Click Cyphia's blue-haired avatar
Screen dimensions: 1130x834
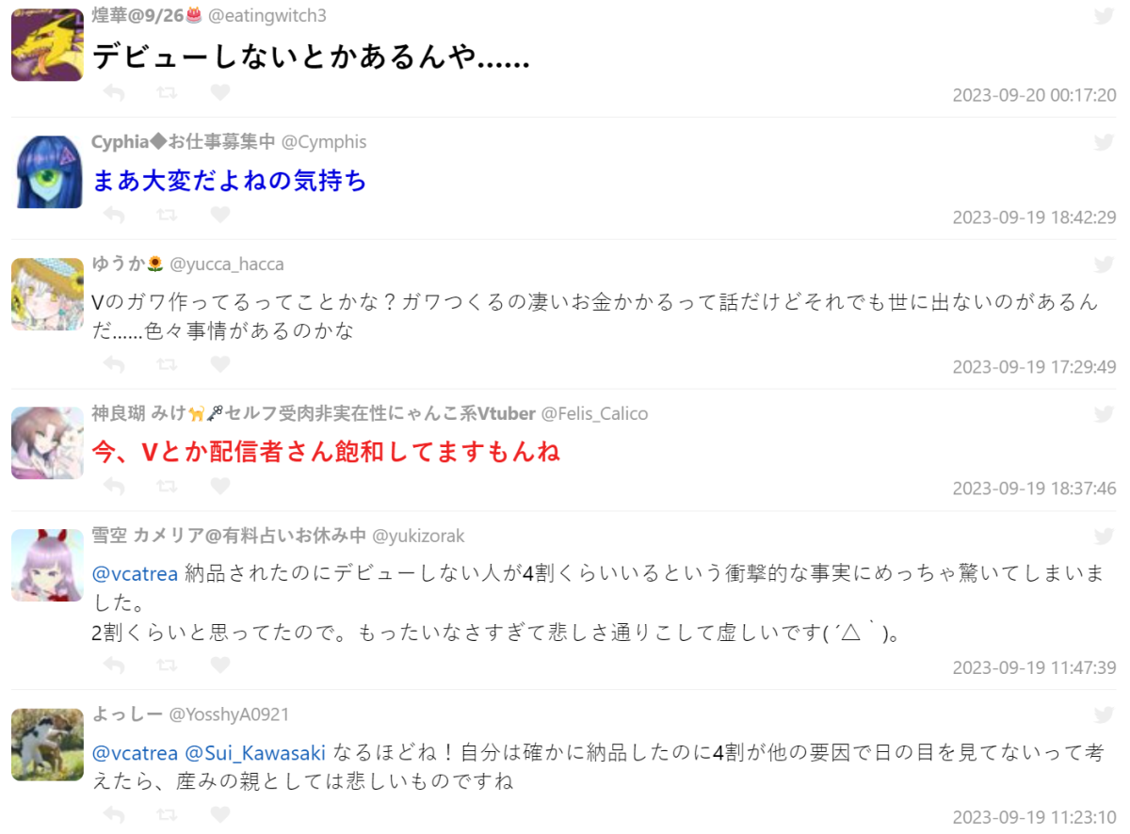47,171
